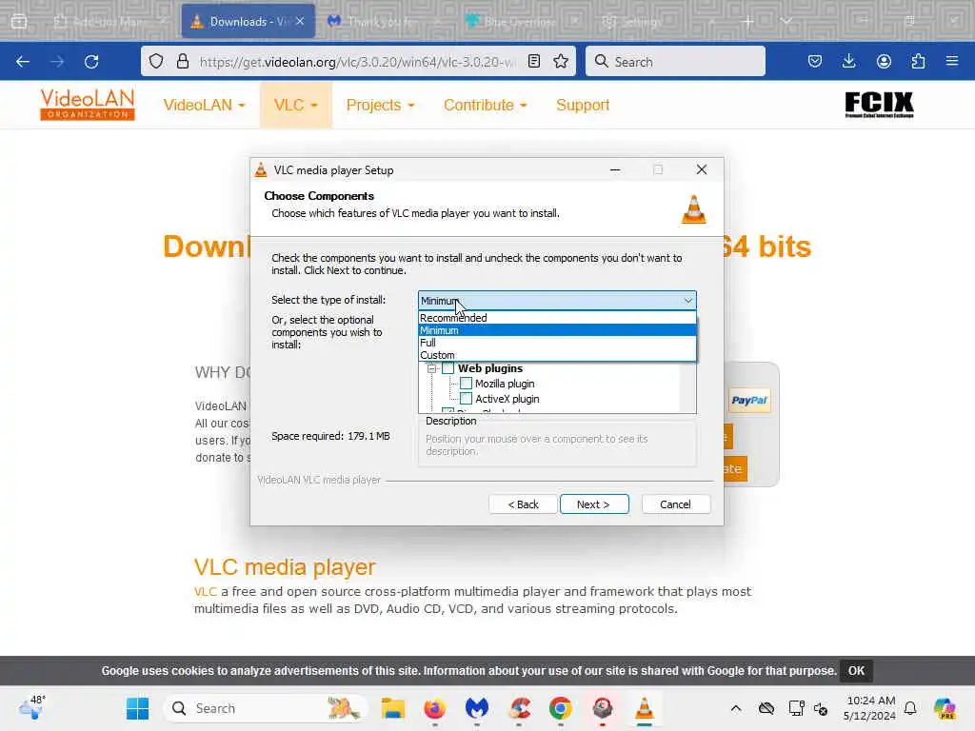Open Pocket save icon in toolbar
The image size is (975, 731).
(x=815, y=61)
